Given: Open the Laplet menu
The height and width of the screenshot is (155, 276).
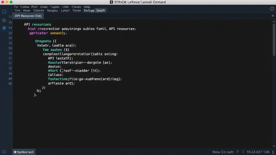Looking at the screenshot, I should (55, 7).
